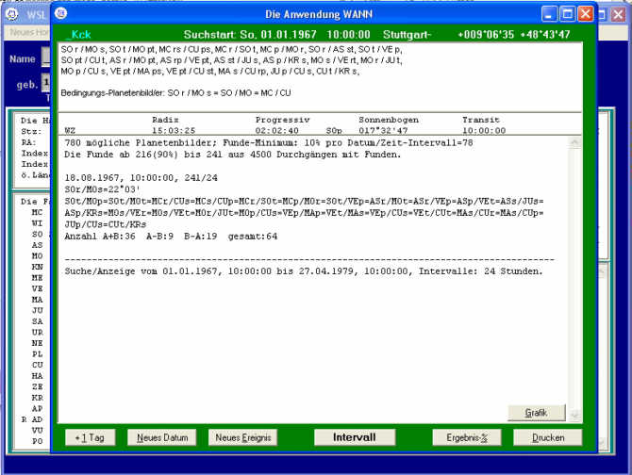Click the geb. field in WSL window
Viewport: 632px width, 475px height.
coord(46,83)
